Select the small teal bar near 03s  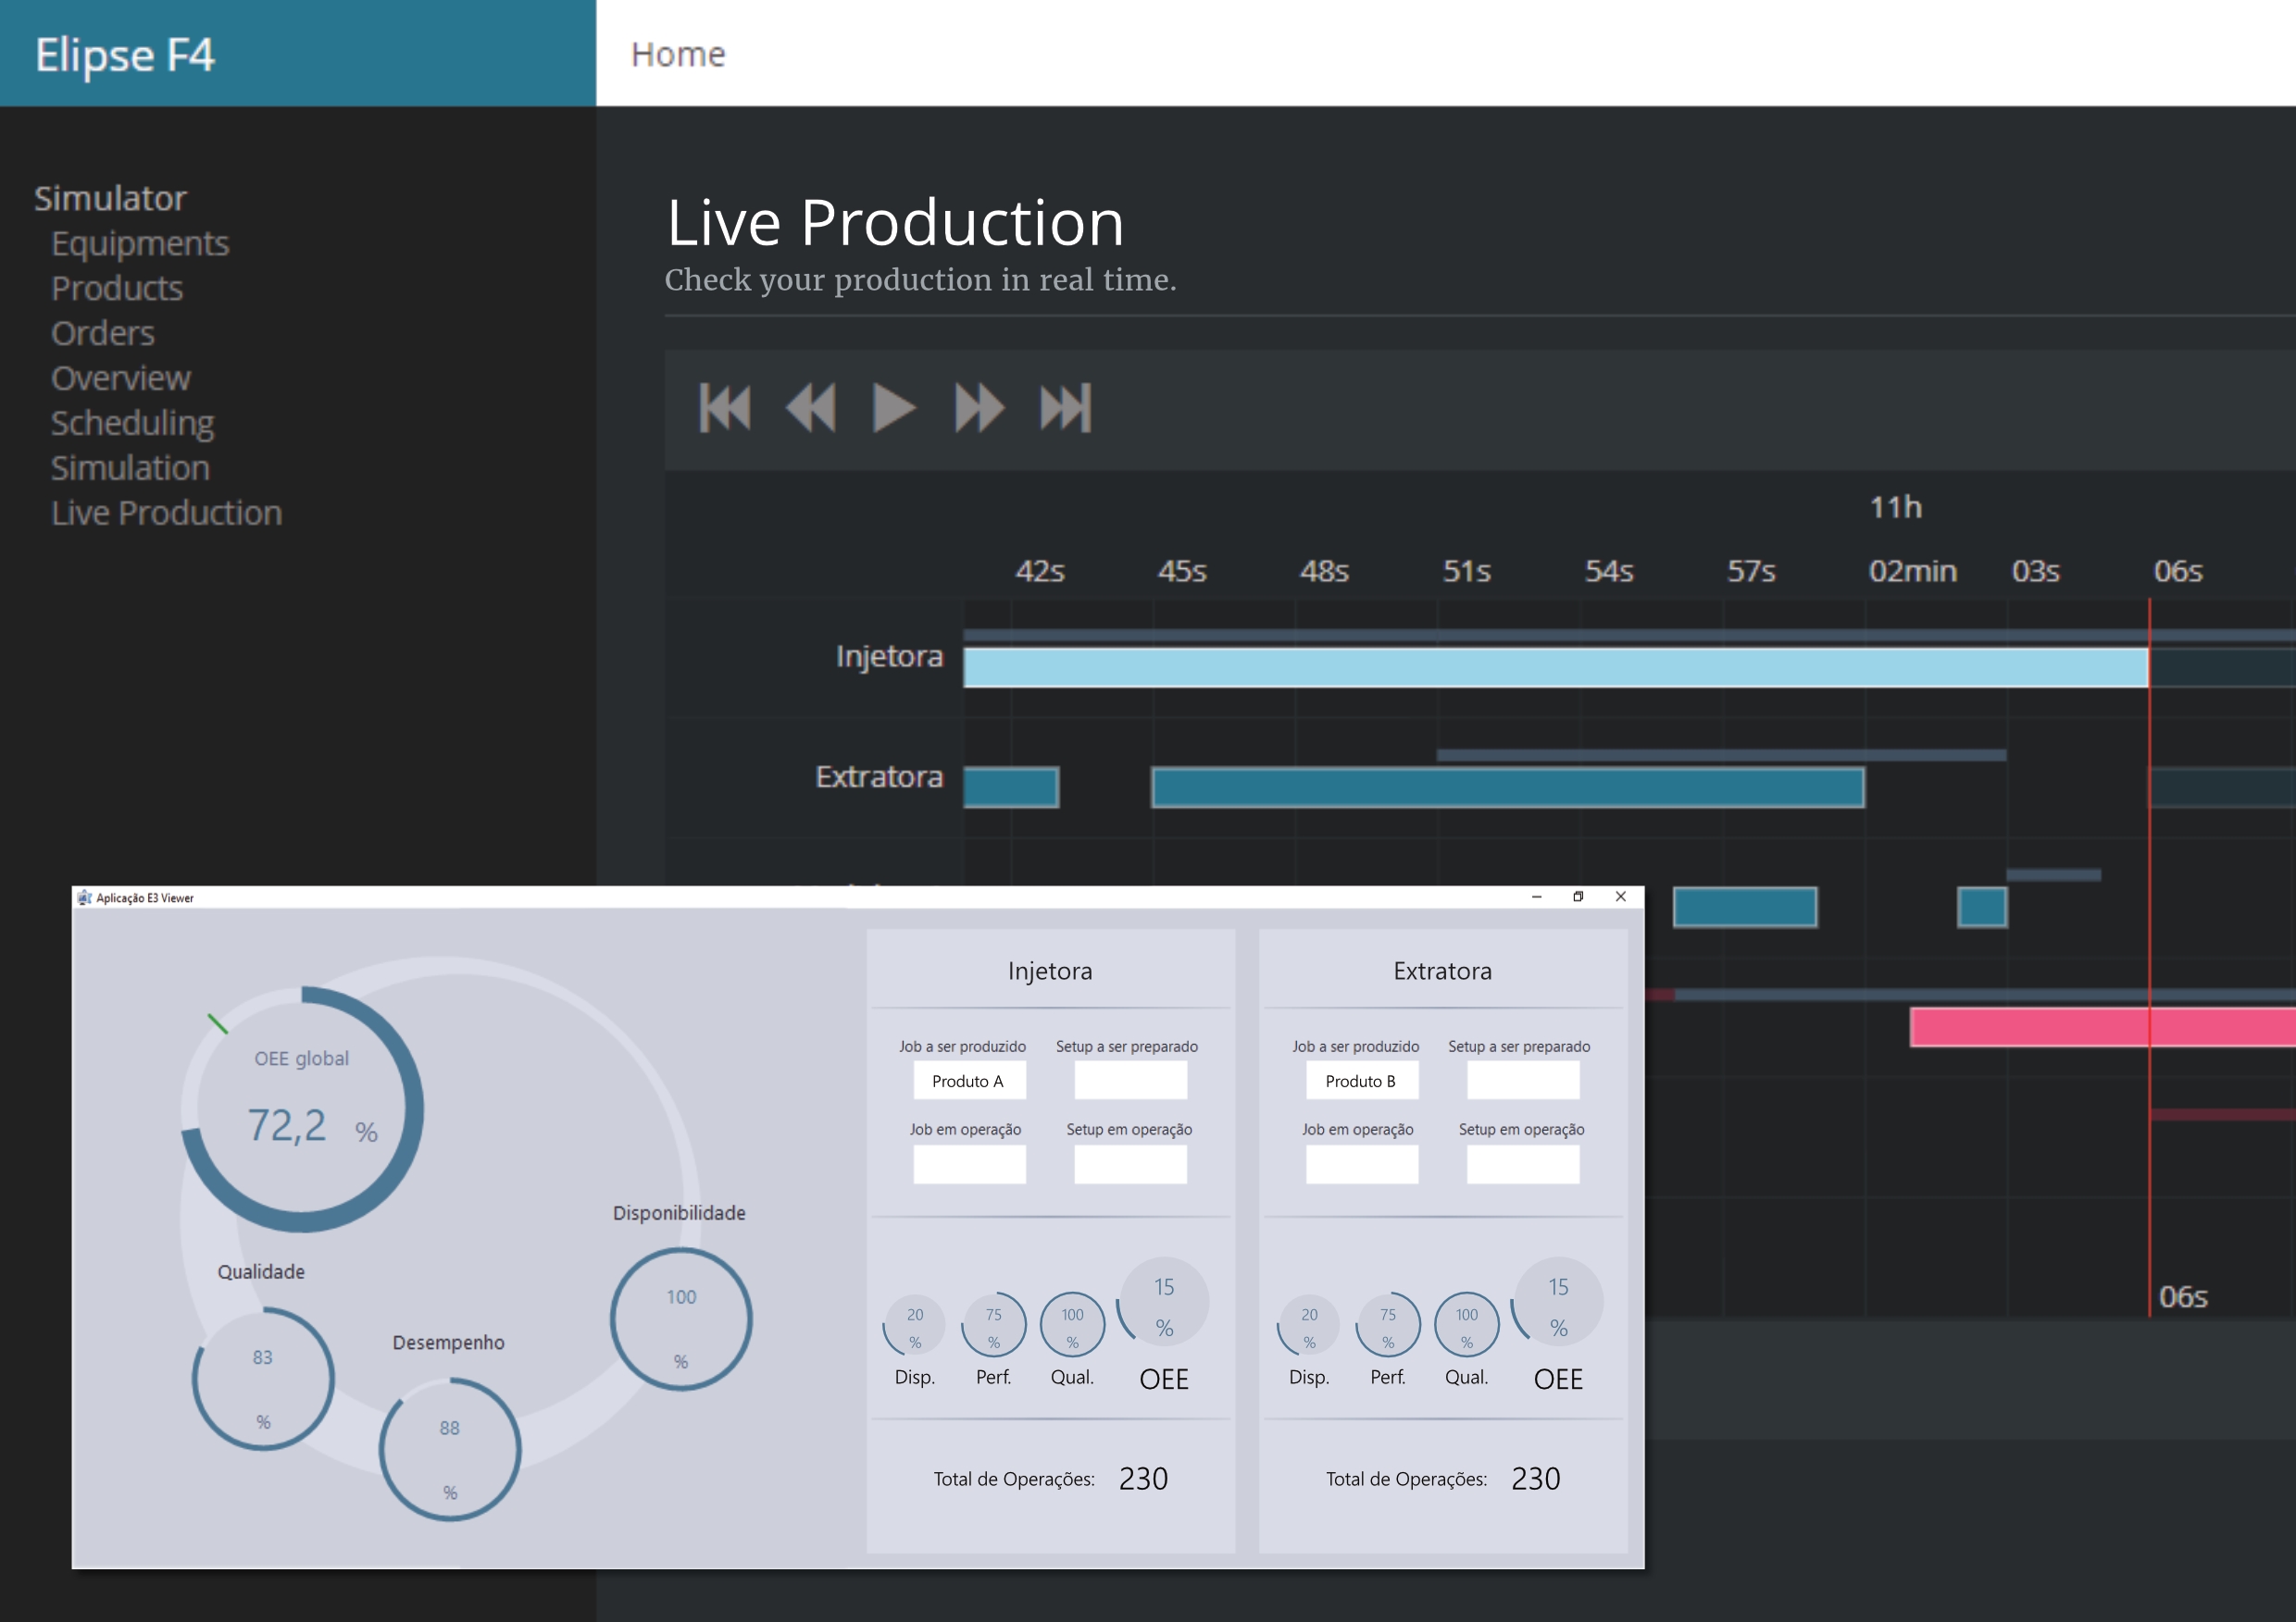point(1982,908)
